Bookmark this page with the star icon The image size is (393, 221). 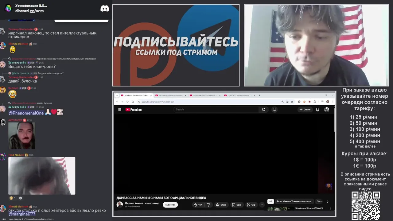pyautogui.click(x=292, y=102)
